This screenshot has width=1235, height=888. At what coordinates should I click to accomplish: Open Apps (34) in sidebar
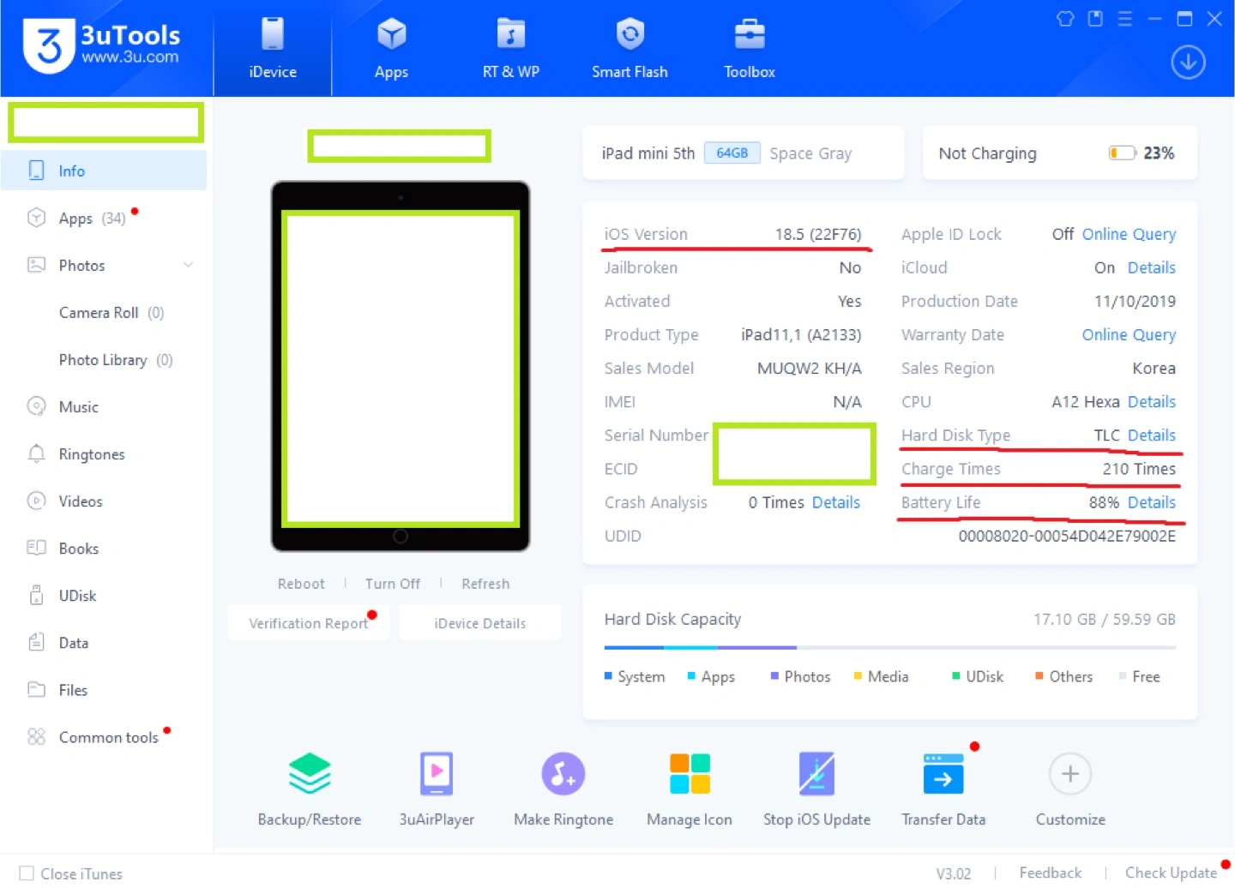(104, 218)
